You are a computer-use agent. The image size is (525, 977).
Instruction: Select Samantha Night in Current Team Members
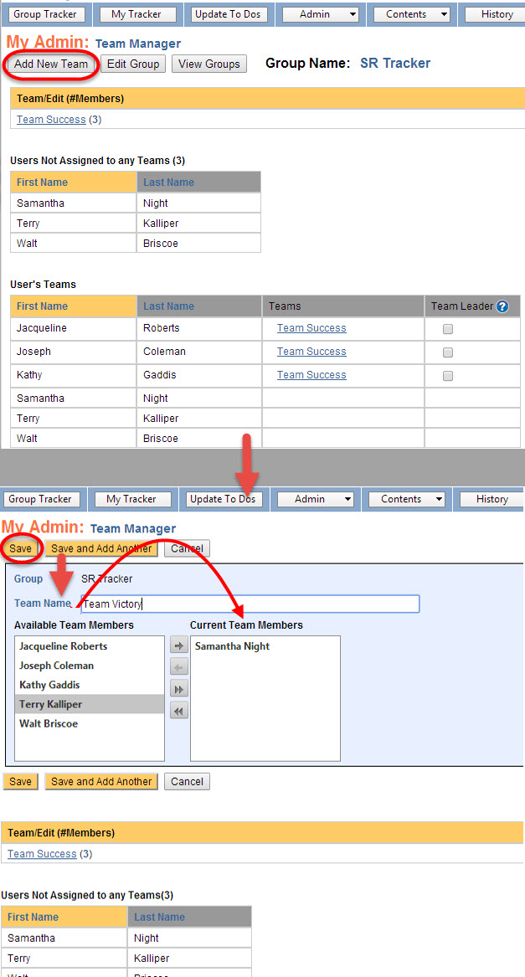point(232,646)
